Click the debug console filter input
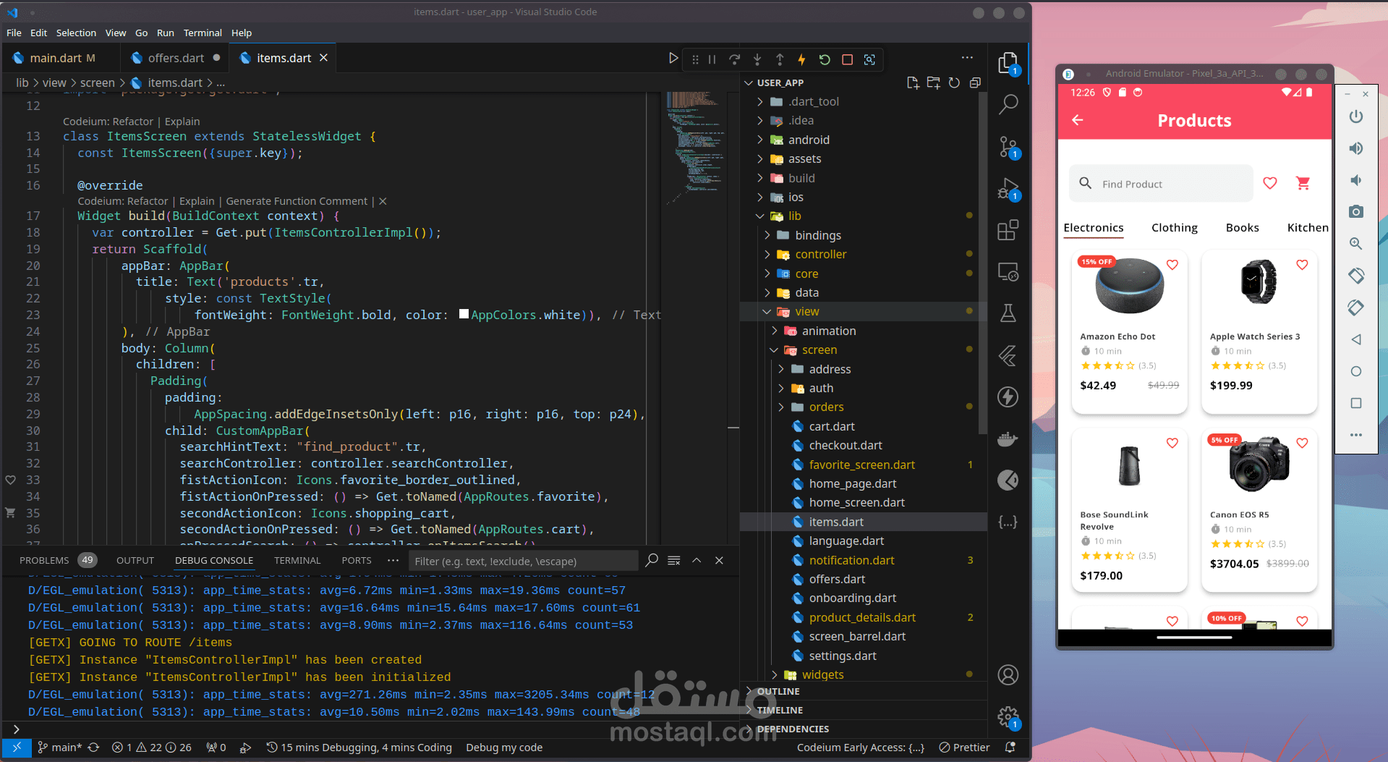 click(524, 561)
